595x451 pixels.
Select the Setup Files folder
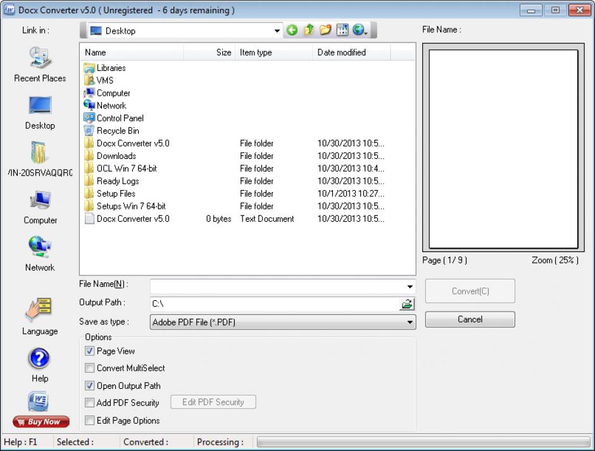pyautogui.click(x=110, y=193)
